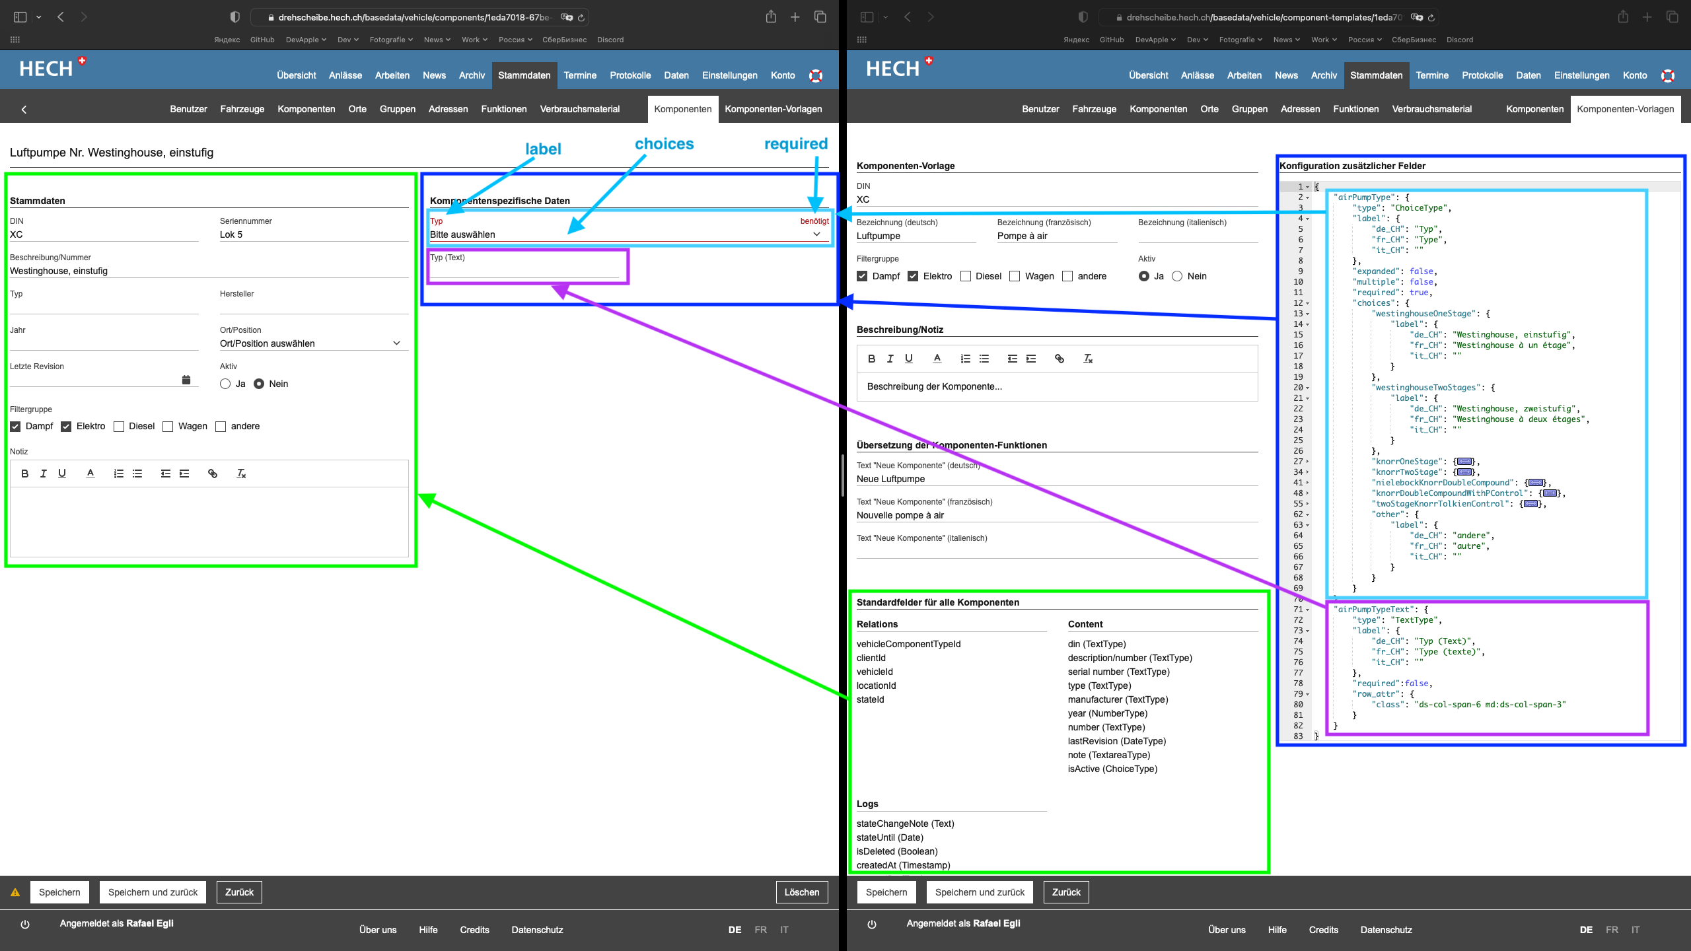Screen dimensions: 1691x951
Task: Enable Diesel checkbox in left Filtergruppe
Action: coord(119,427)
